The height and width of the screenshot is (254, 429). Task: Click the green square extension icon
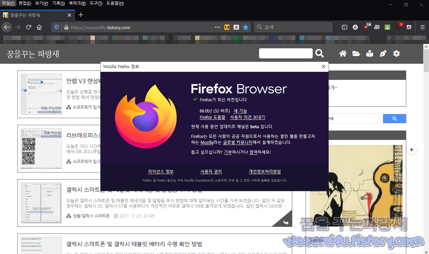[x=387, y=27]
